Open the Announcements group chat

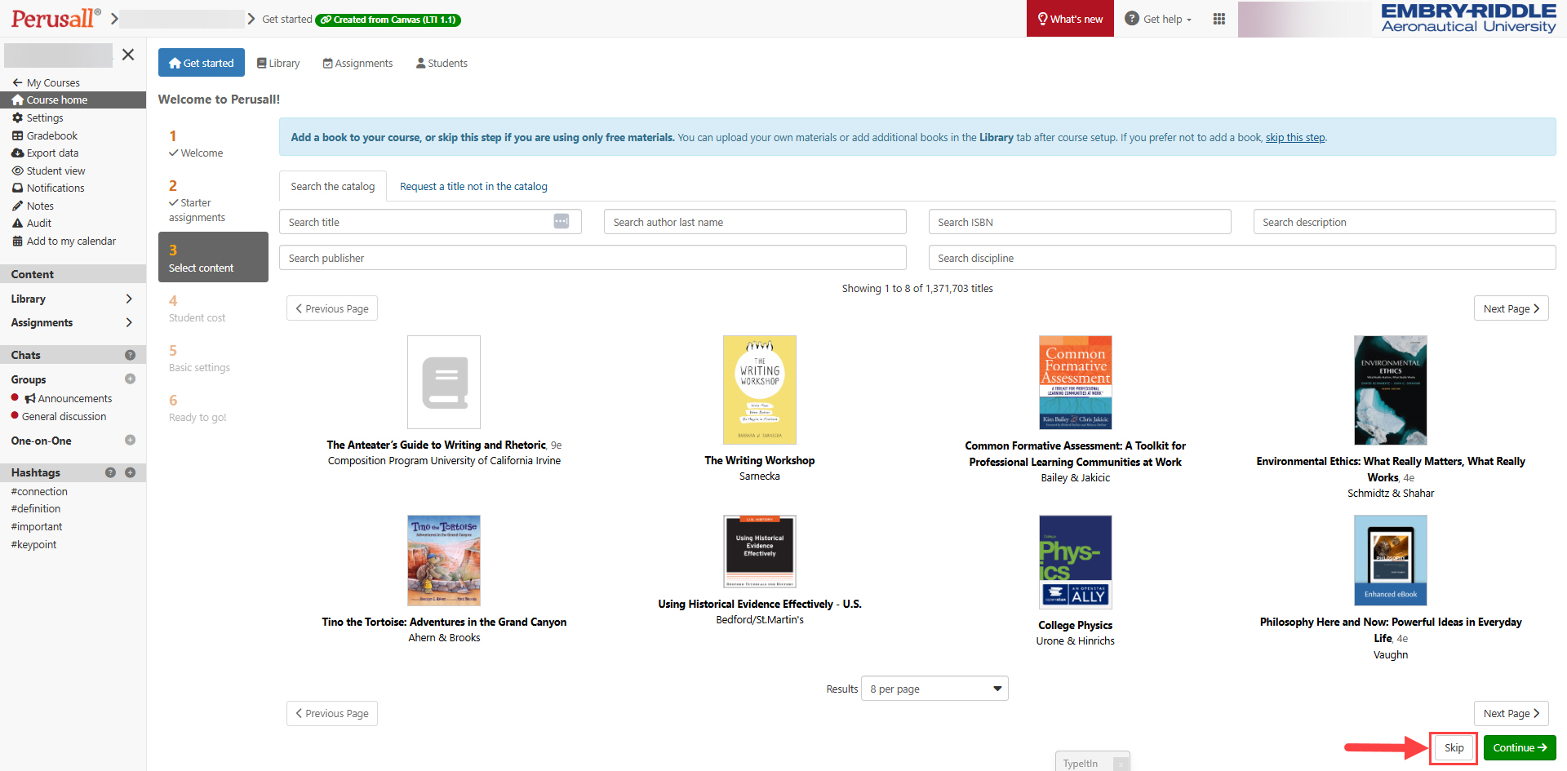click(x=69, y=398)
